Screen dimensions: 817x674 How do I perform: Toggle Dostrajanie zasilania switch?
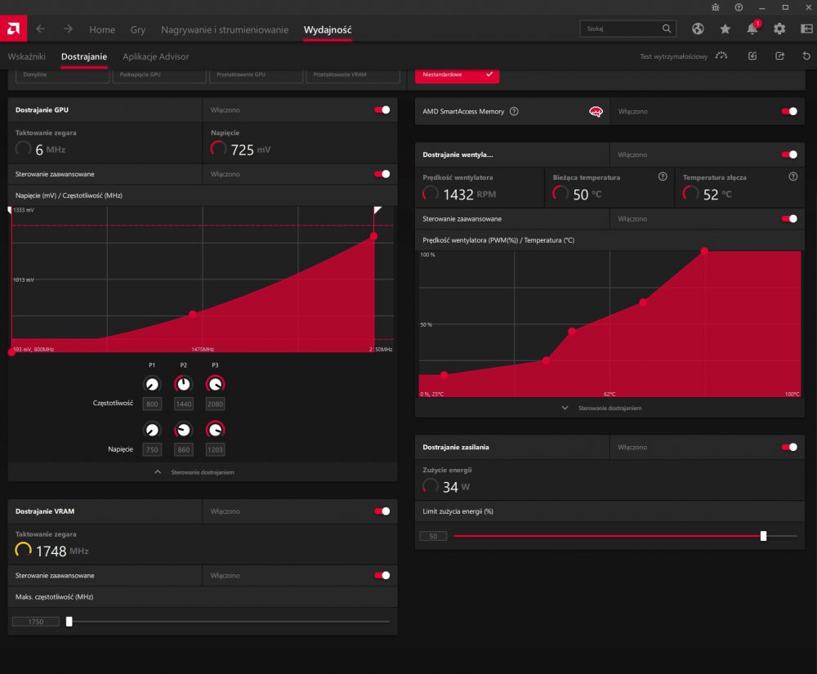coord(789,447)
